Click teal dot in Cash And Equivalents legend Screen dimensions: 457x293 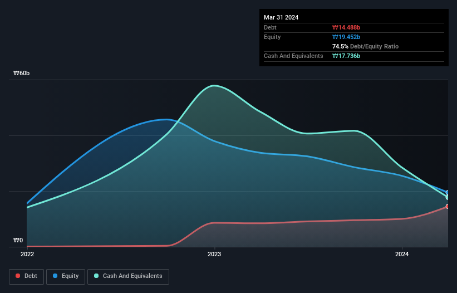[96, 276]
